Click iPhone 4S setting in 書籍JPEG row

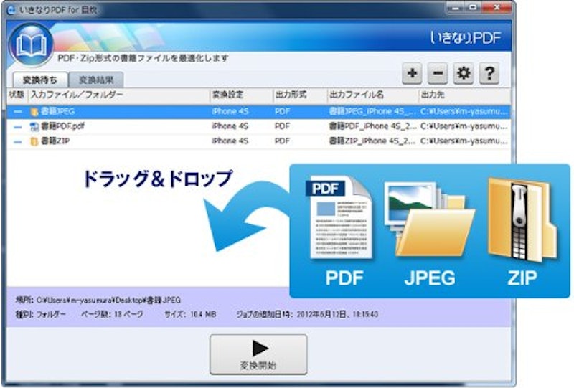(230, 111)
